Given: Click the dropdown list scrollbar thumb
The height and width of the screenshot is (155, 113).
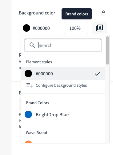Looking at the screenshot, I should point(107,50).
